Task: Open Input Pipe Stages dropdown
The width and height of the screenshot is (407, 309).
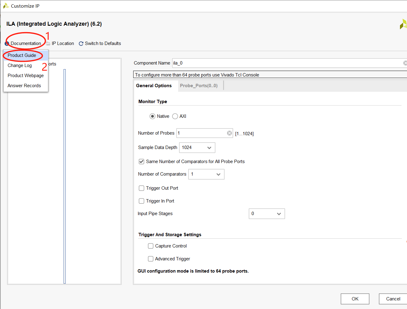Action: click(x=267, y=214)
